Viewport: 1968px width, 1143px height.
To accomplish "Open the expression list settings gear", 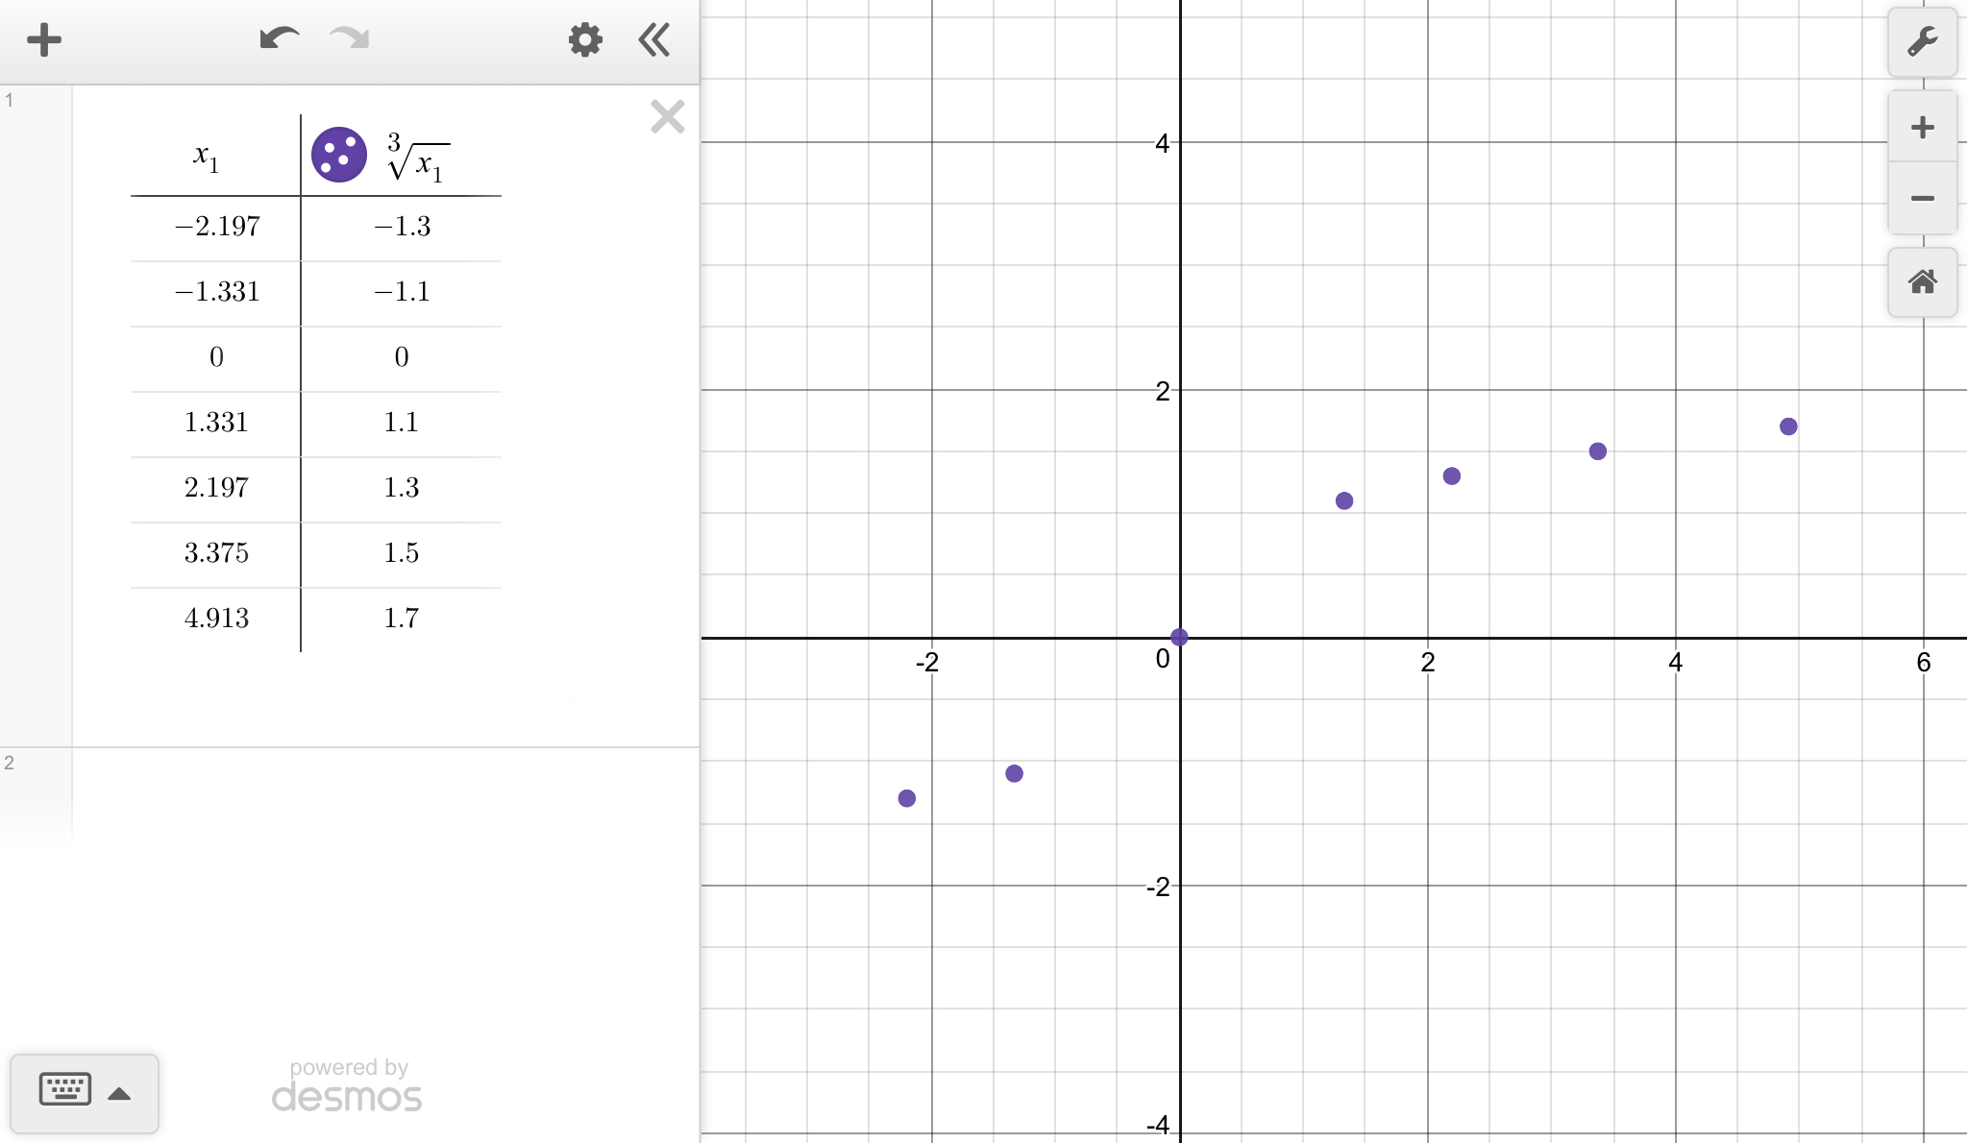I will pos(584,40).
